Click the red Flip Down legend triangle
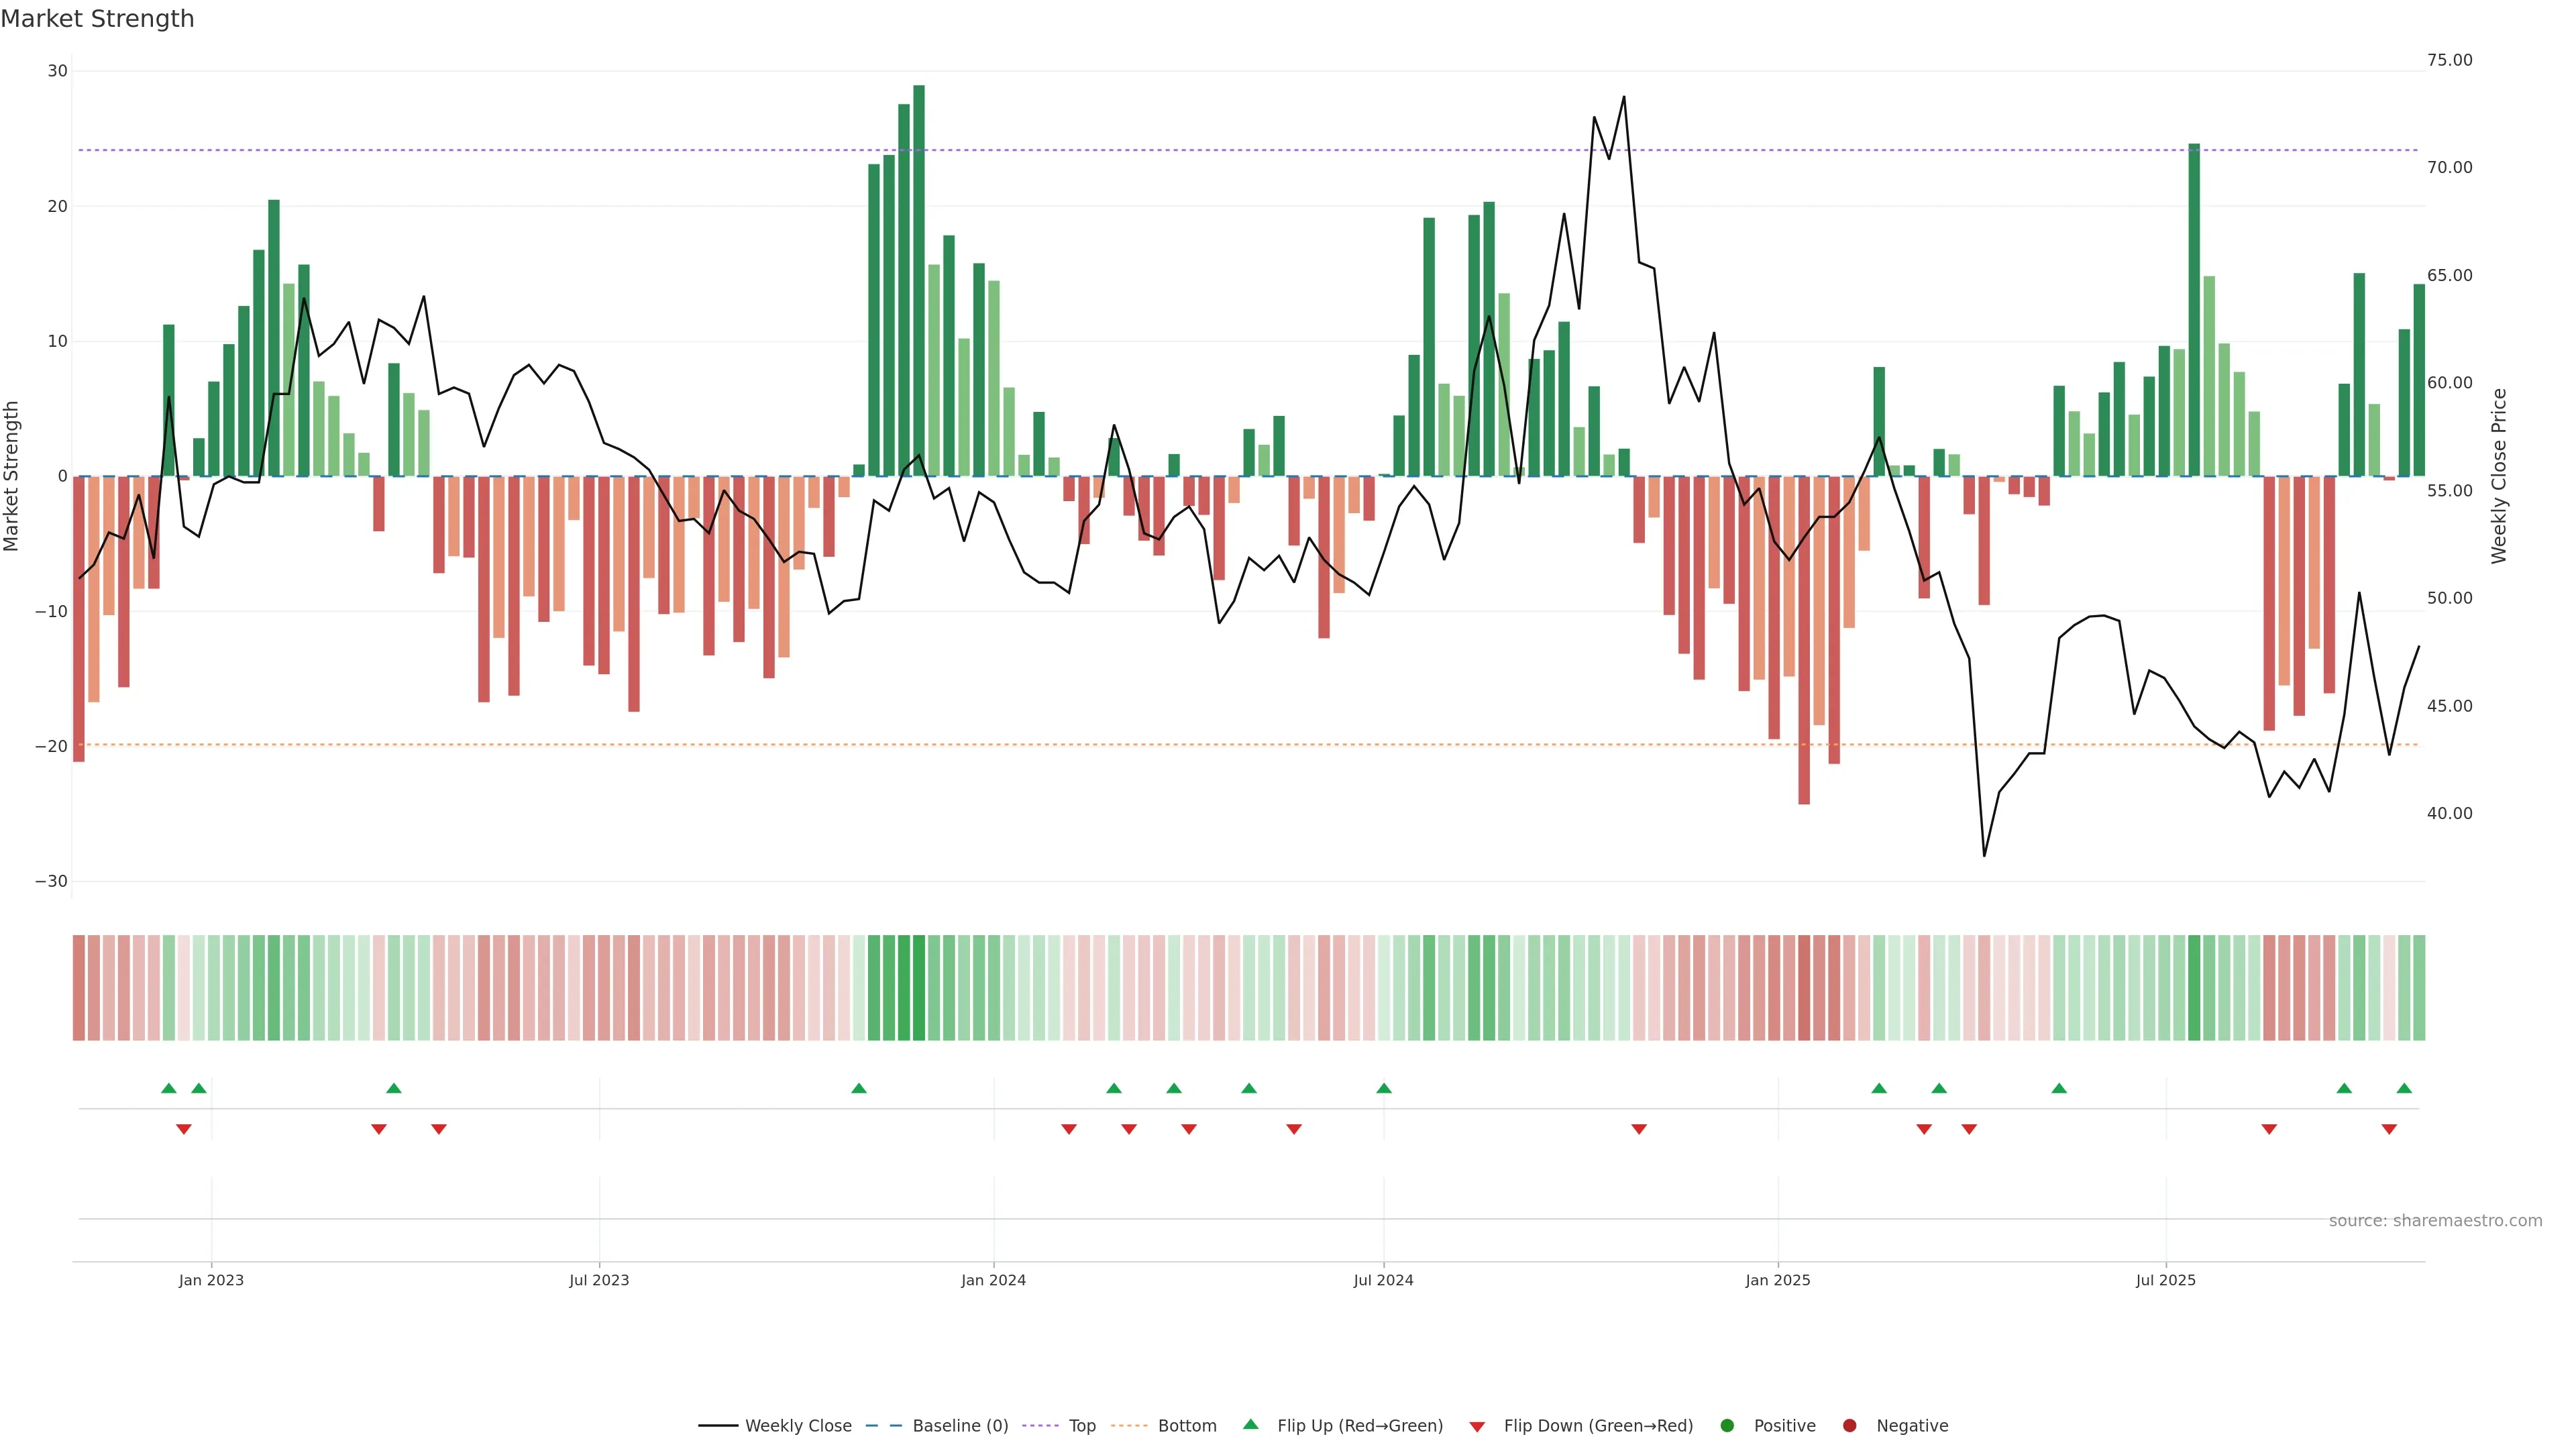The width and height of the screenshot is (2576, 1449). coord(1477,1427)
